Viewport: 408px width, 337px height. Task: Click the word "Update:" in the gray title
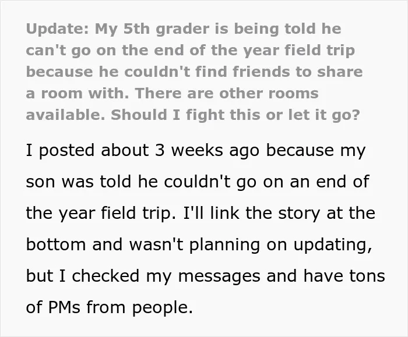pos(58,29)
